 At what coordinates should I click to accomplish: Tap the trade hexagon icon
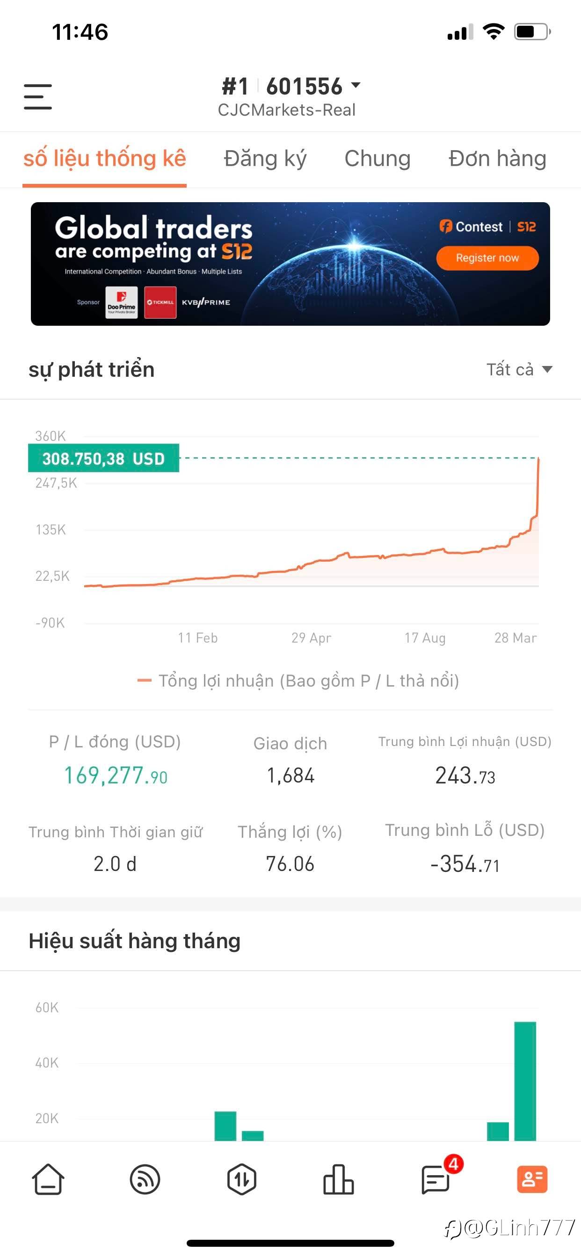pos(242,1179)
